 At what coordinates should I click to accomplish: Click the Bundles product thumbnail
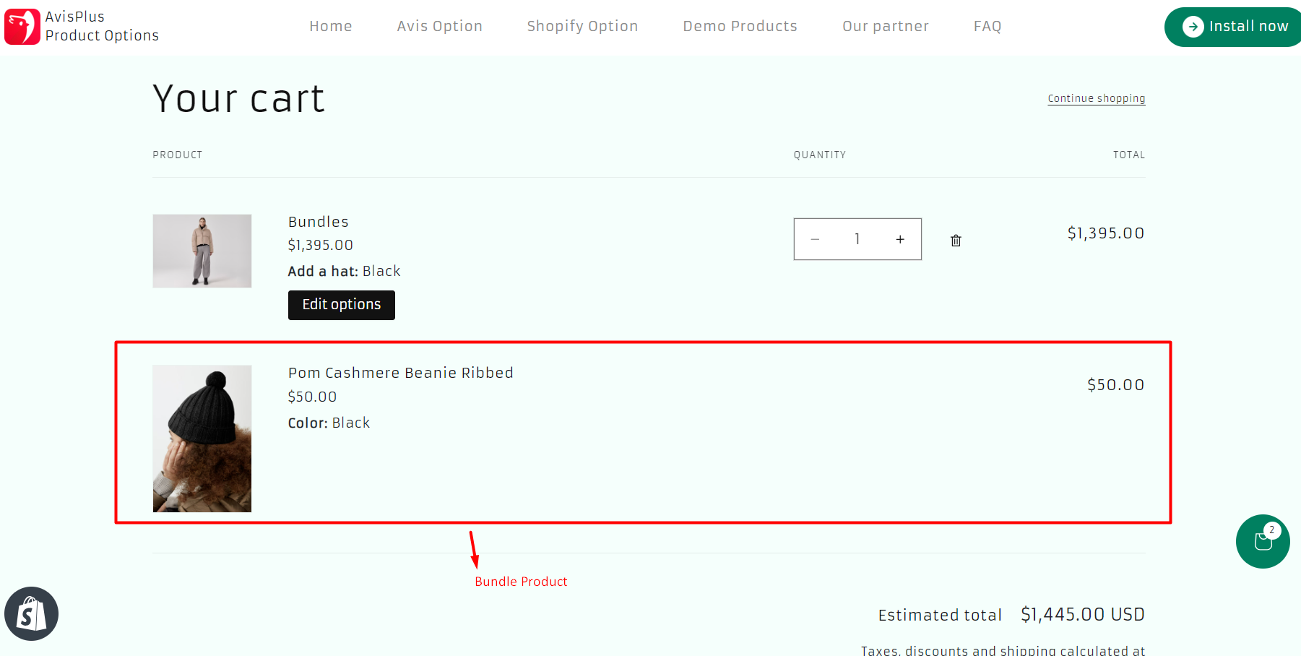pos(202,251)
